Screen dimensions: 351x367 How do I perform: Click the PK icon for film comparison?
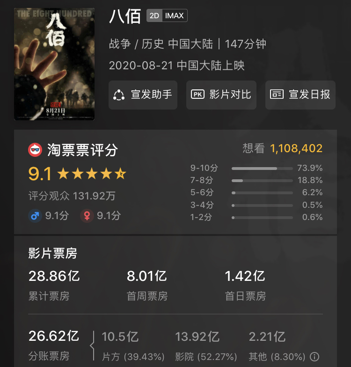coord(197,95)
